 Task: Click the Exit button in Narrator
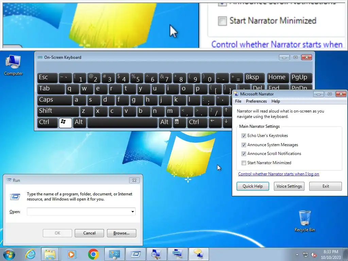(326, 186)
